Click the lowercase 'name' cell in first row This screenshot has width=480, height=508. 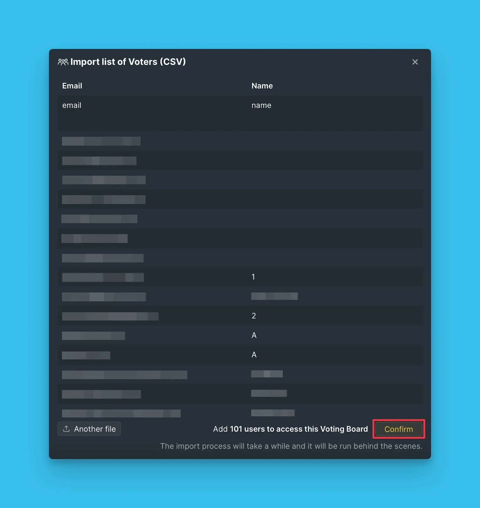[x=261, y=105]
